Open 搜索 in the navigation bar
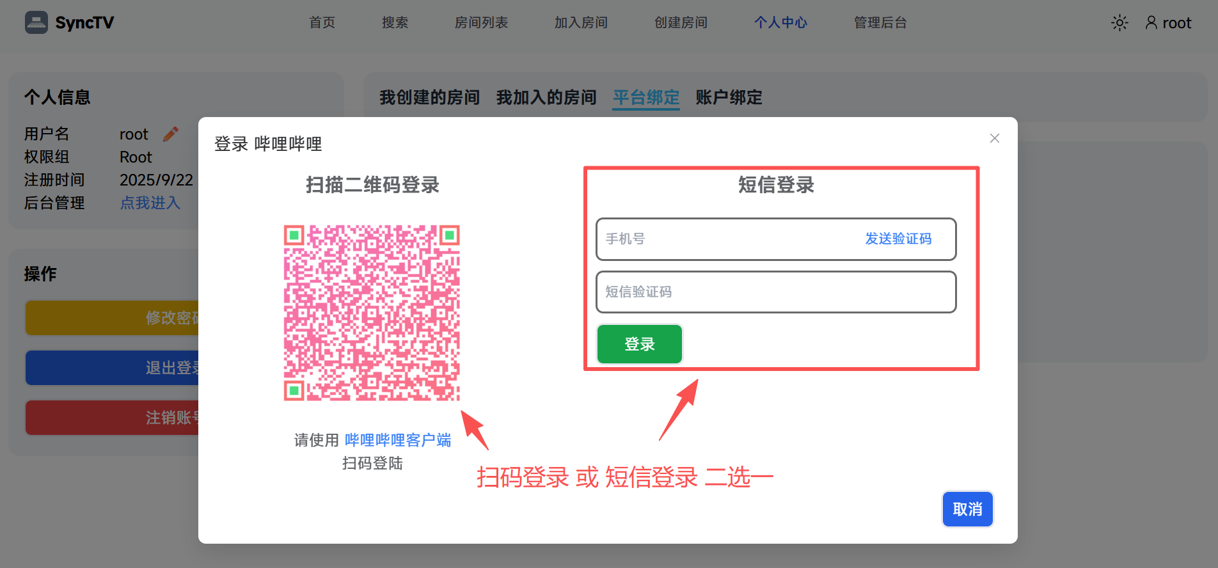The height and width of the screenshot is (568, 1218). coord(395,22)
